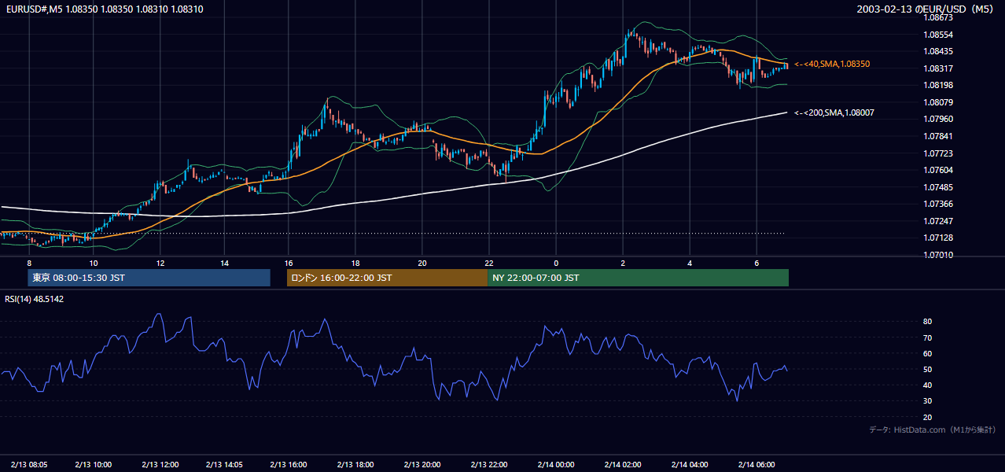Viewport: 1005px width, 472px height.
Task: Click price axis value 1.07723
Action: coord(937,153)
